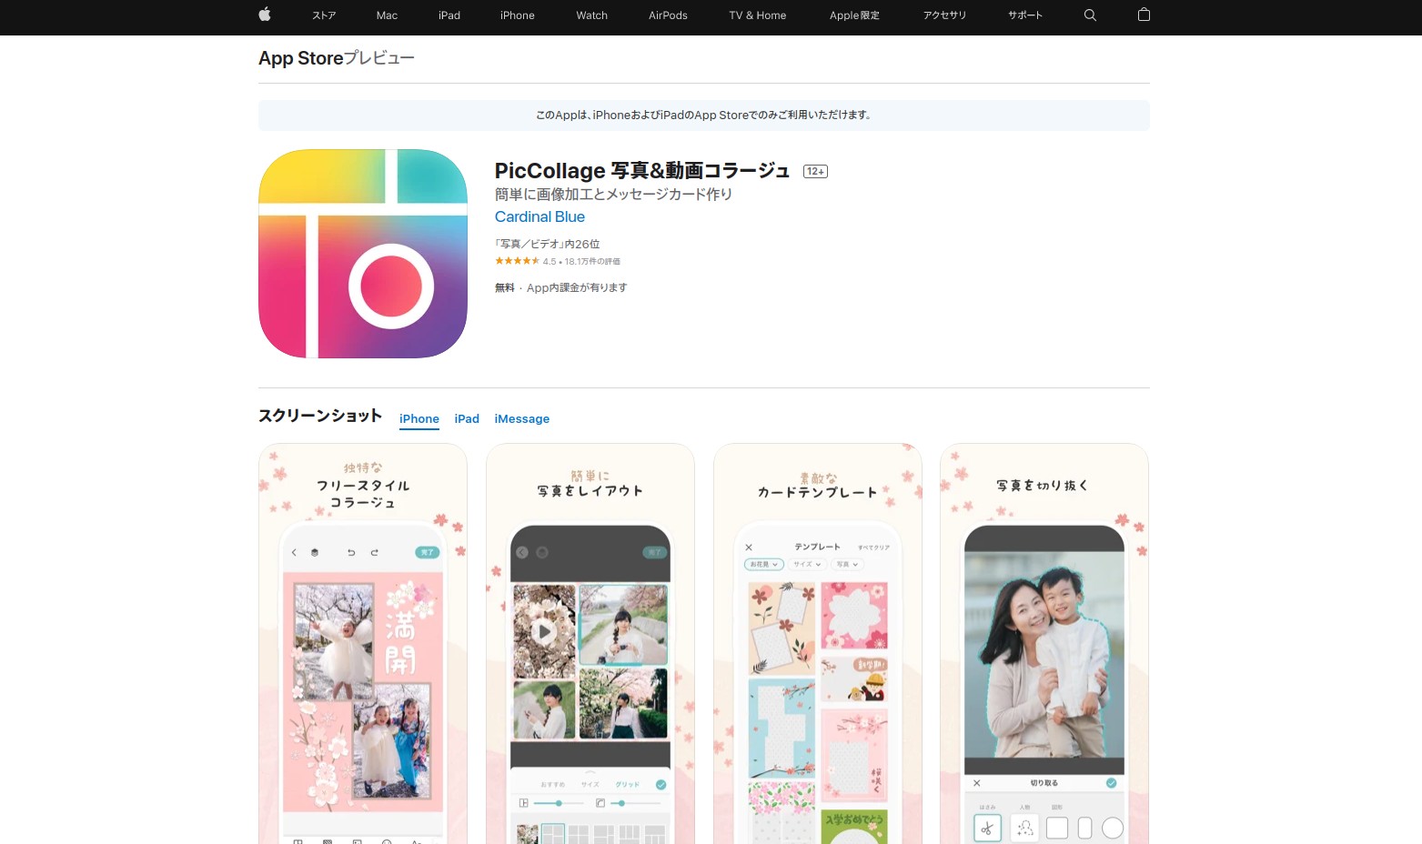Click the App Store preview heading link
The height and width of the screenshot is (844, 1422).
click(x=301, y=58)
